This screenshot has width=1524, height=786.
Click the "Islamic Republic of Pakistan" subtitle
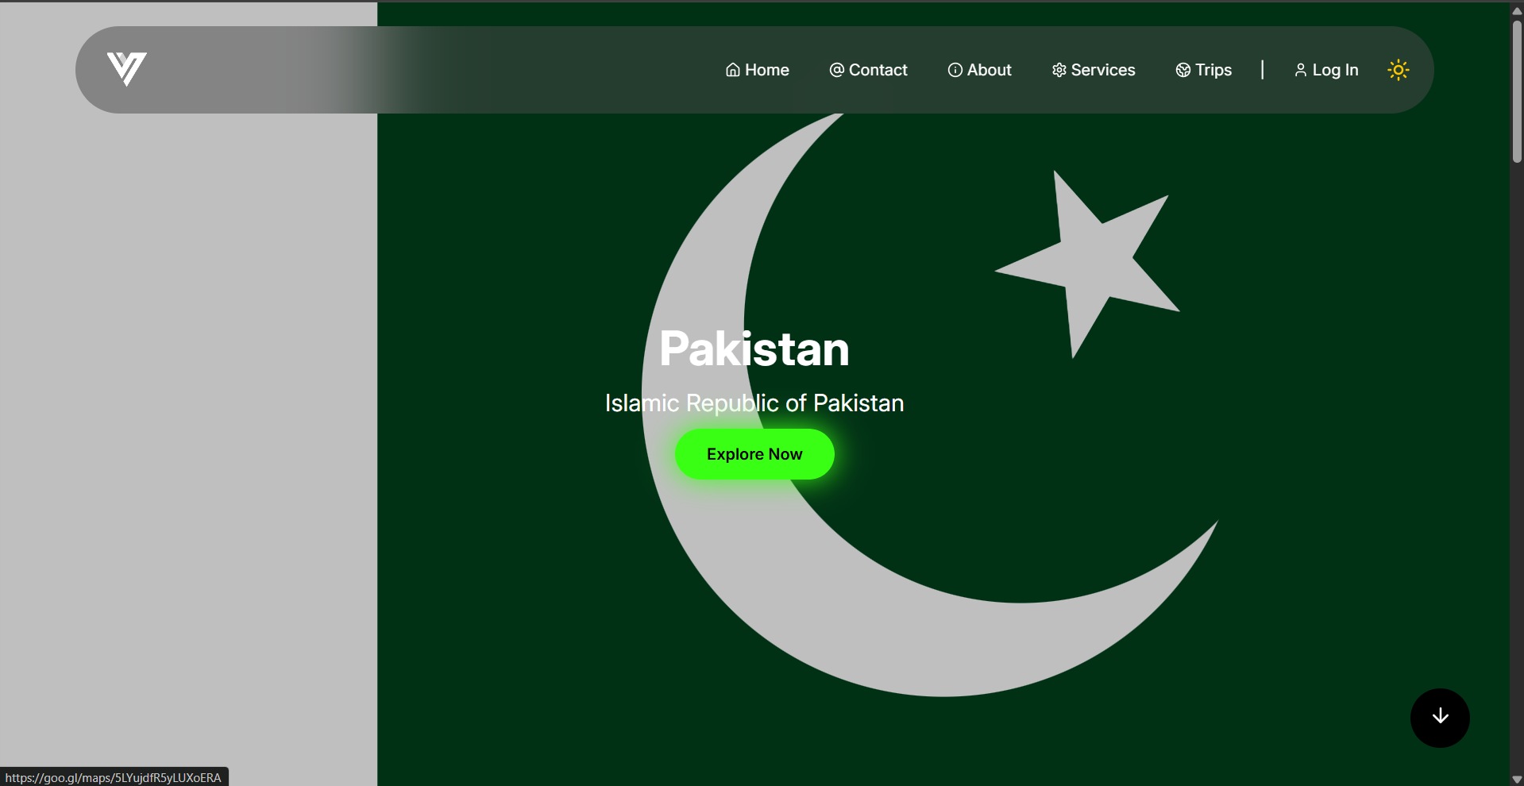click(x=754, y=403)
